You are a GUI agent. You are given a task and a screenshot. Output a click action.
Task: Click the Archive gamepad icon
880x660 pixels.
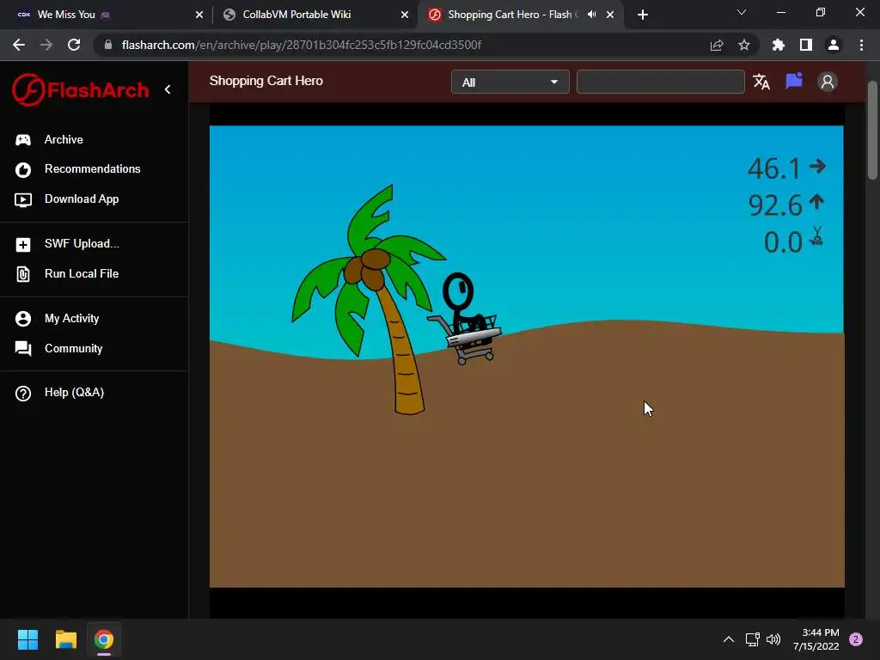[23, 140]
